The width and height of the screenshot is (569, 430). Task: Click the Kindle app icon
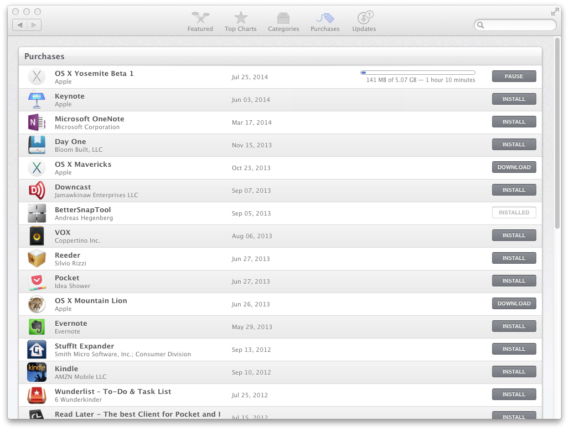[37, 372]
